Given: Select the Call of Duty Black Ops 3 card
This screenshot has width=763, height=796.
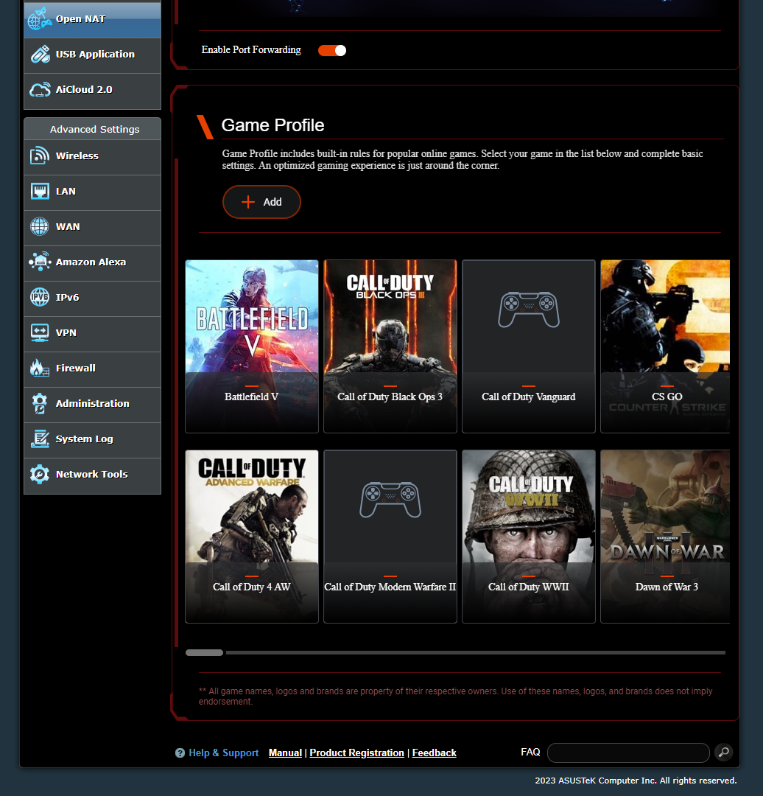Looking at the screenshot, I should click(x=390, y=346).
